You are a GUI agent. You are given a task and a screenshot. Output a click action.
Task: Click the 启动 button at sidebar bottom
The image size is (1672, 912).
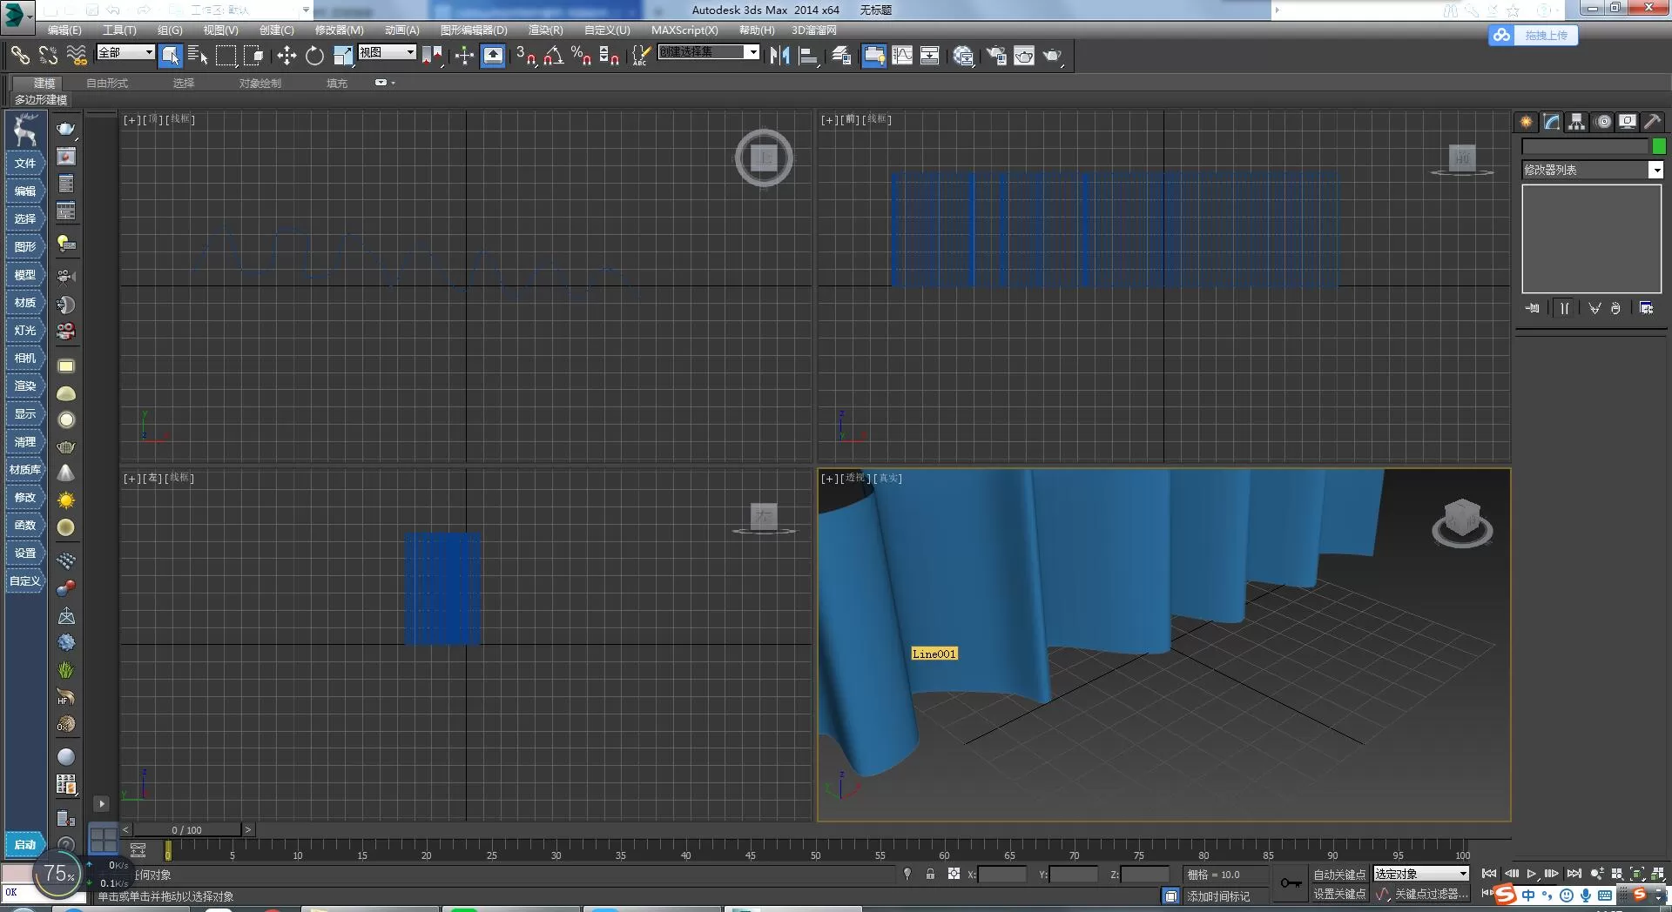tap(25, 844)
